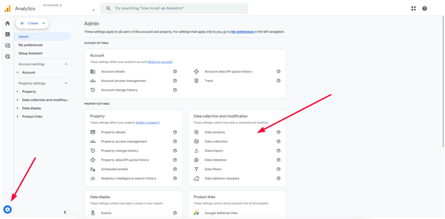The image size is (445, 219).
Task: Open the Advertising icon in left rail
Action: [x=7, y=57]
